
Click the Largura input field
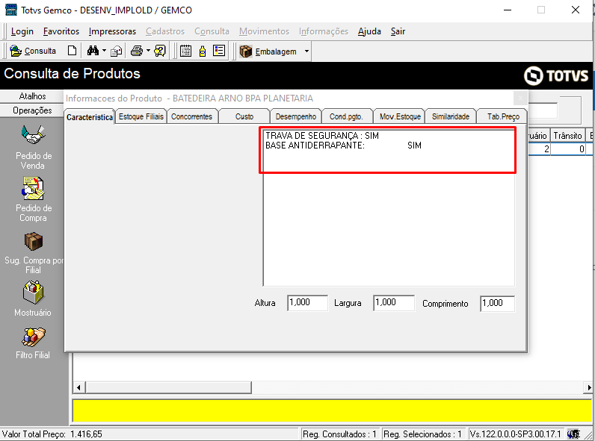pos(393,303)
